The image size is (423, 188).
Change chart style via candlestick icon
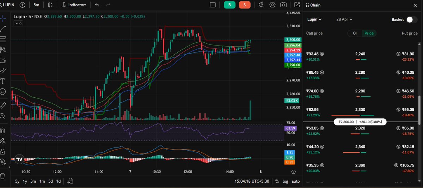coord(50,5)
